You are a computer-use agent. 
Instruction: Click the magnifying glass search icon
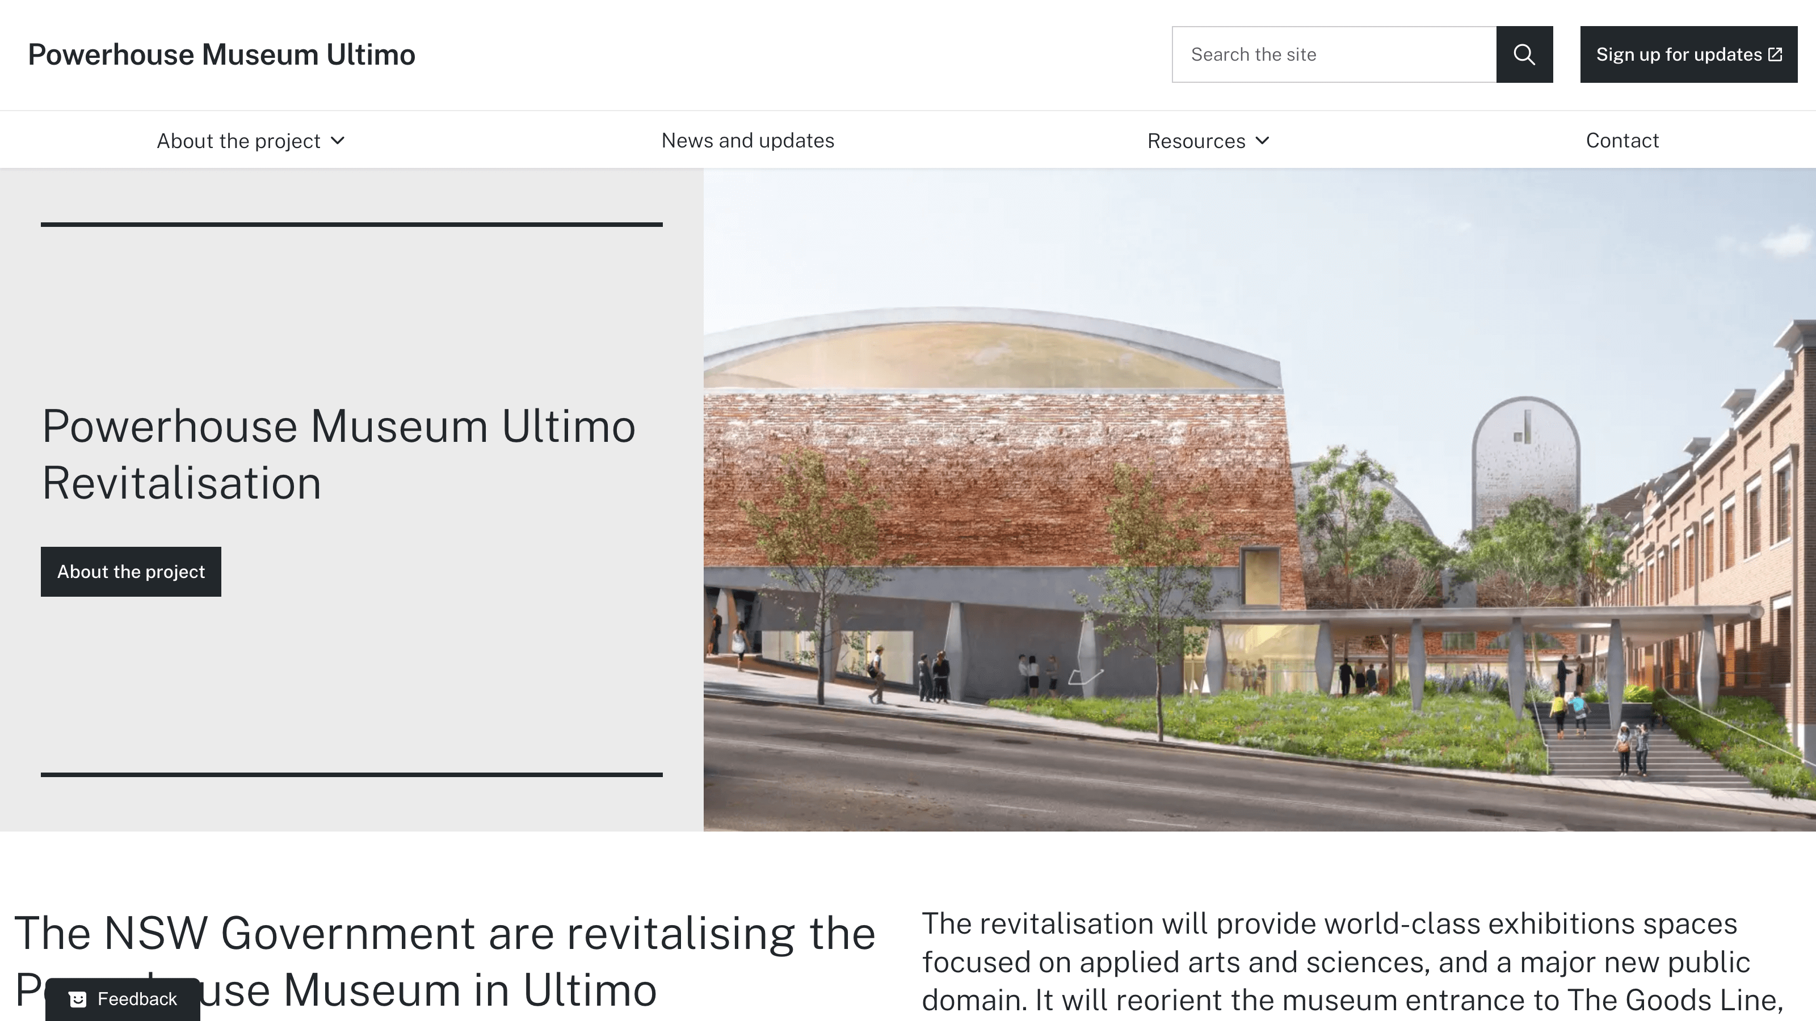click(1524, 54)
